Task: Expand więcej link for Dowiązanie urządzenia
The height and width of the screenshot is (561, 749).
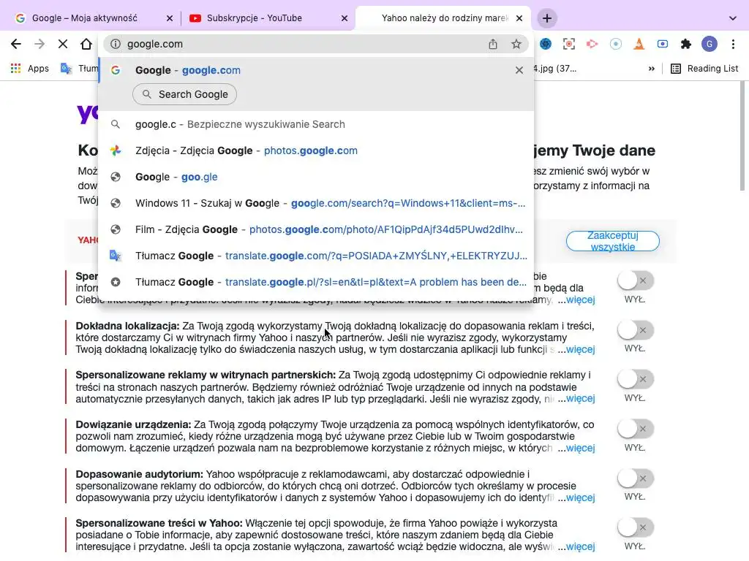Action: coord(580,448)
